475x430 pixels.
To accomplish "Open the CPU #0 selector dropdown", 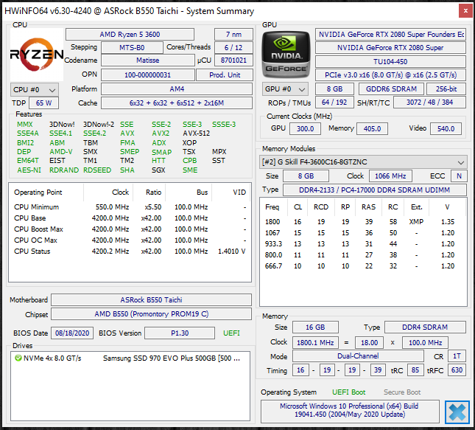I will click(34, 89).
